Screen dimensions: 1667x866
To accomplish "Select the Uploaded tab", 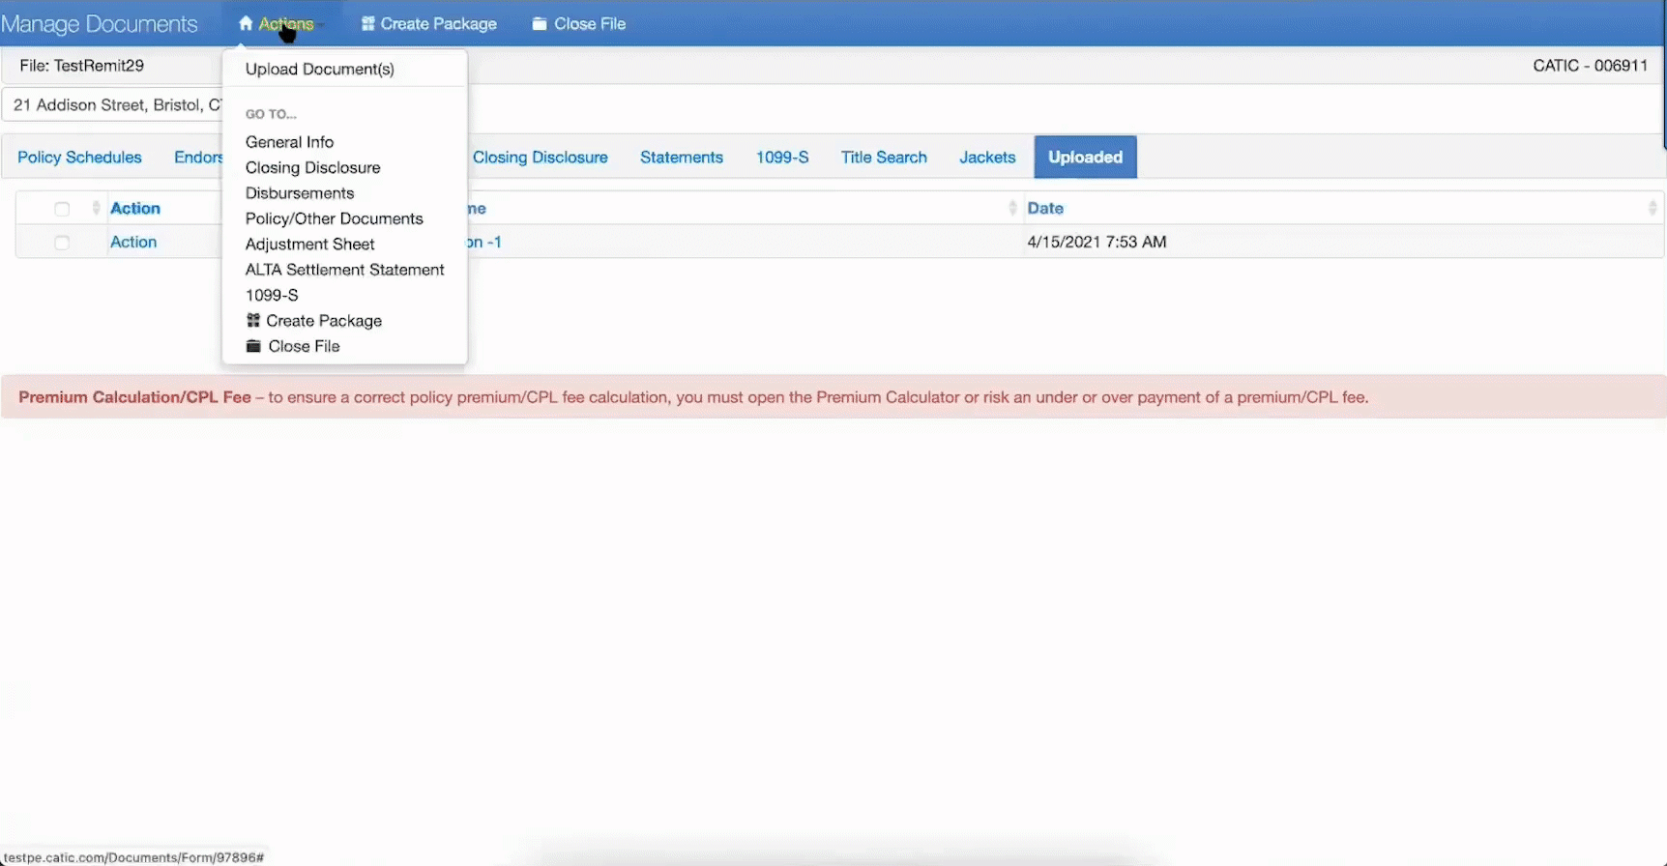I will pyautogui.click(x=1085, y=158).
